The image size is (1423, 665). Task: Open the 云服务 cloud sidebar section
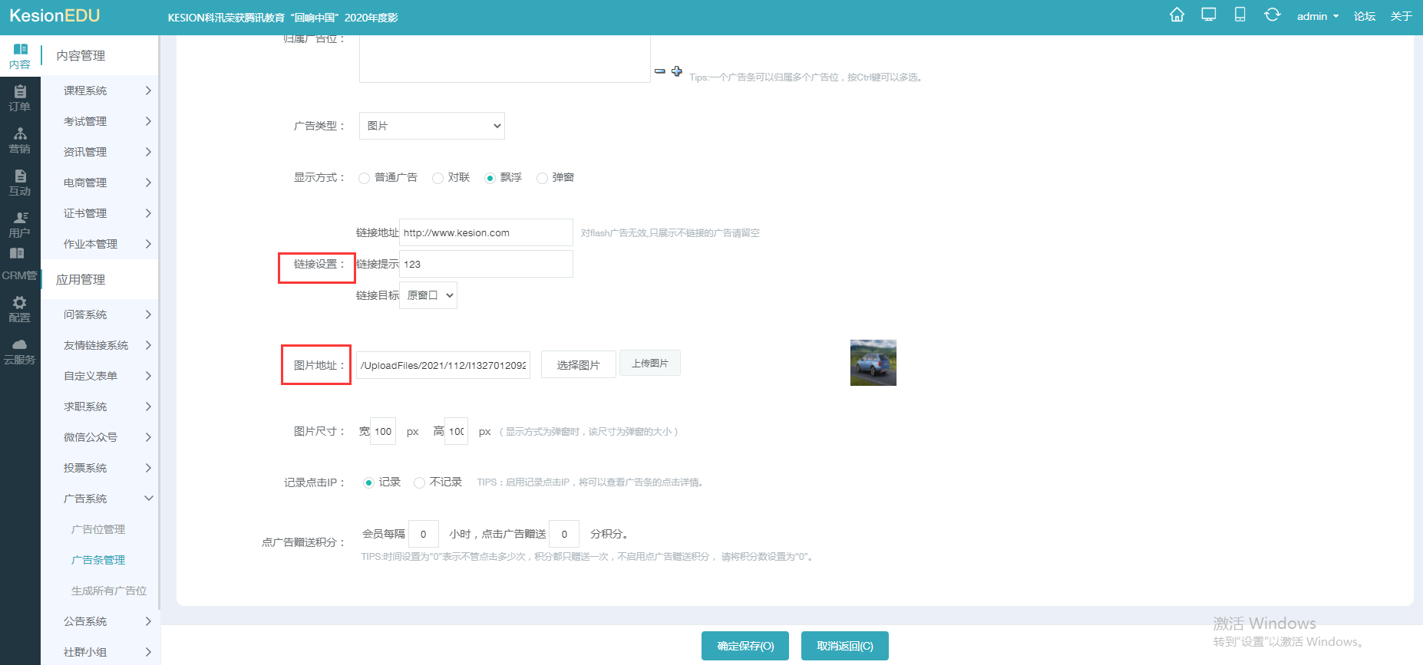tap(20, 351)
